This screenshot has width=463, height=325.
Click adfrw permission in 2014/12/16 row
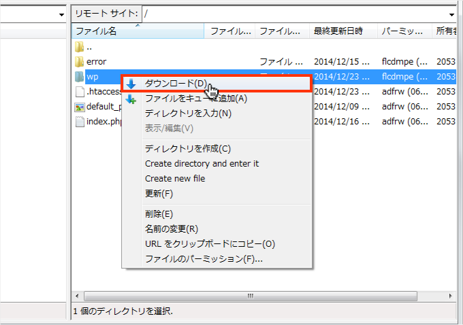tap(404, 122)
